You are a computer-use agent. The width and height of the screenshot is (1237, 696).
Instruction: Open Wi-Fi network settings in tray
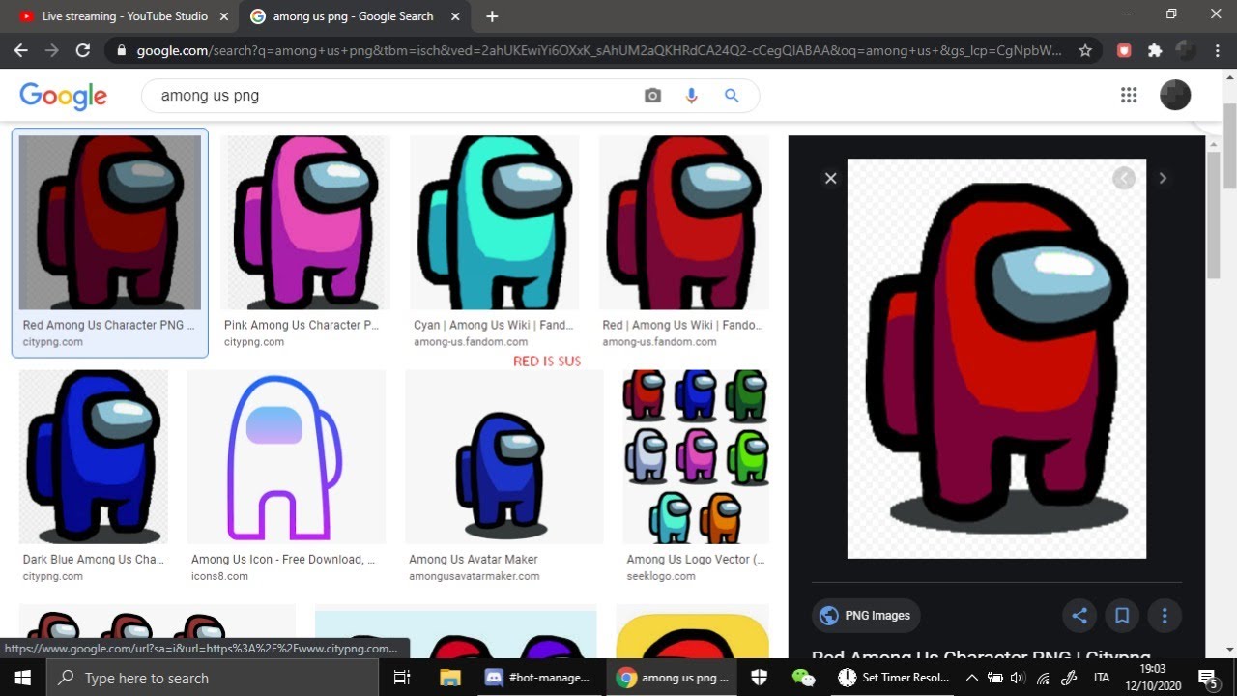click(x=1044, y=678)
